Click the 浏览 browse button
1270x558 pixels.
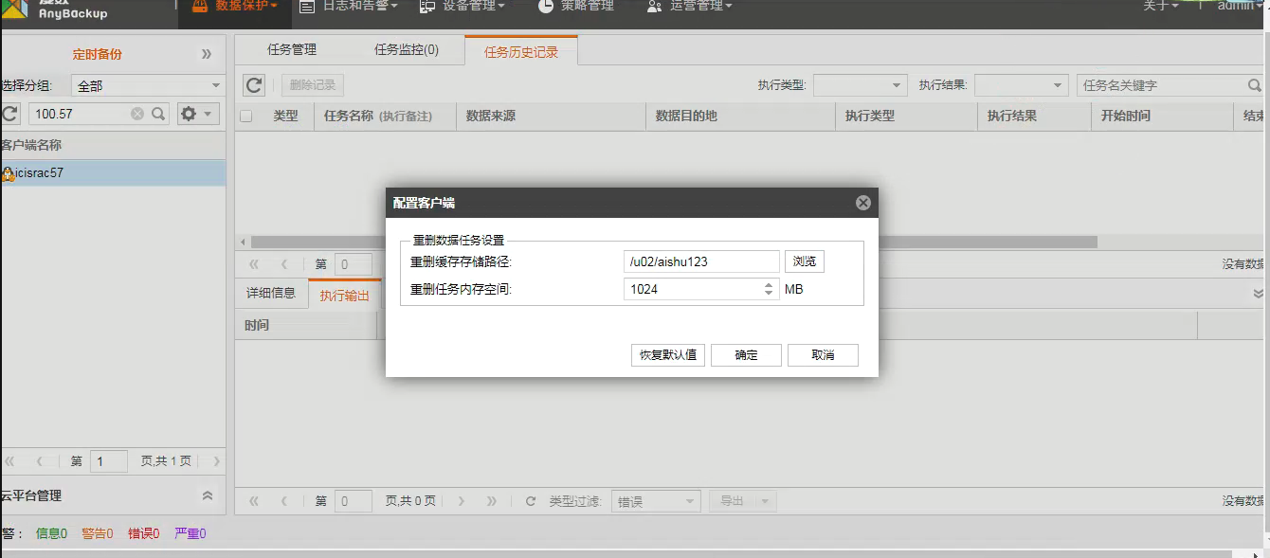(804, 261)
